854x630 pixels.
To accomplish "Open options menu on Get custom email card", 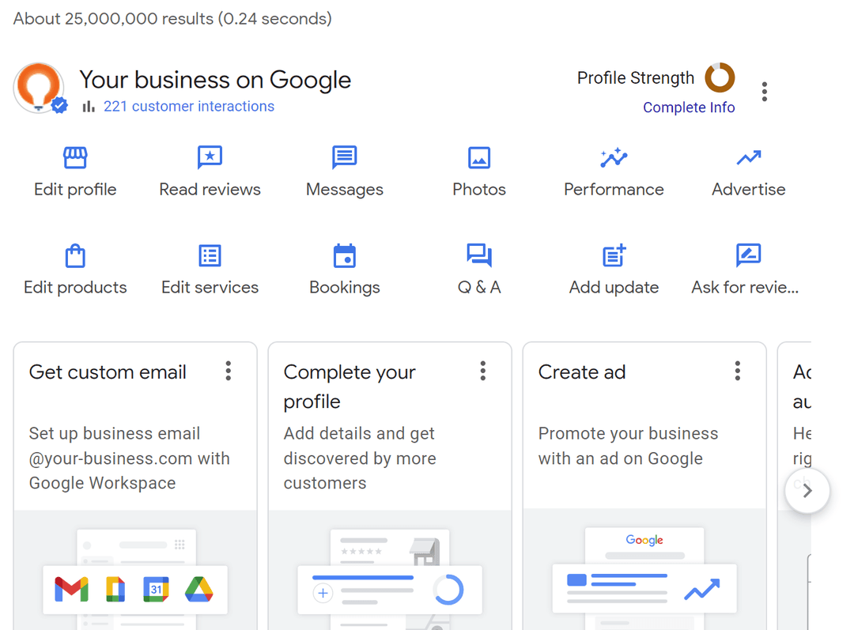I will pyautogui.click(x=229, y=372).
